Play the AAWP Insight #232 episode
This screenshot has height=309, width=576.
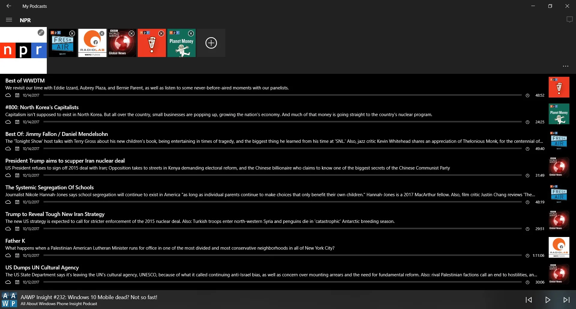547,300
